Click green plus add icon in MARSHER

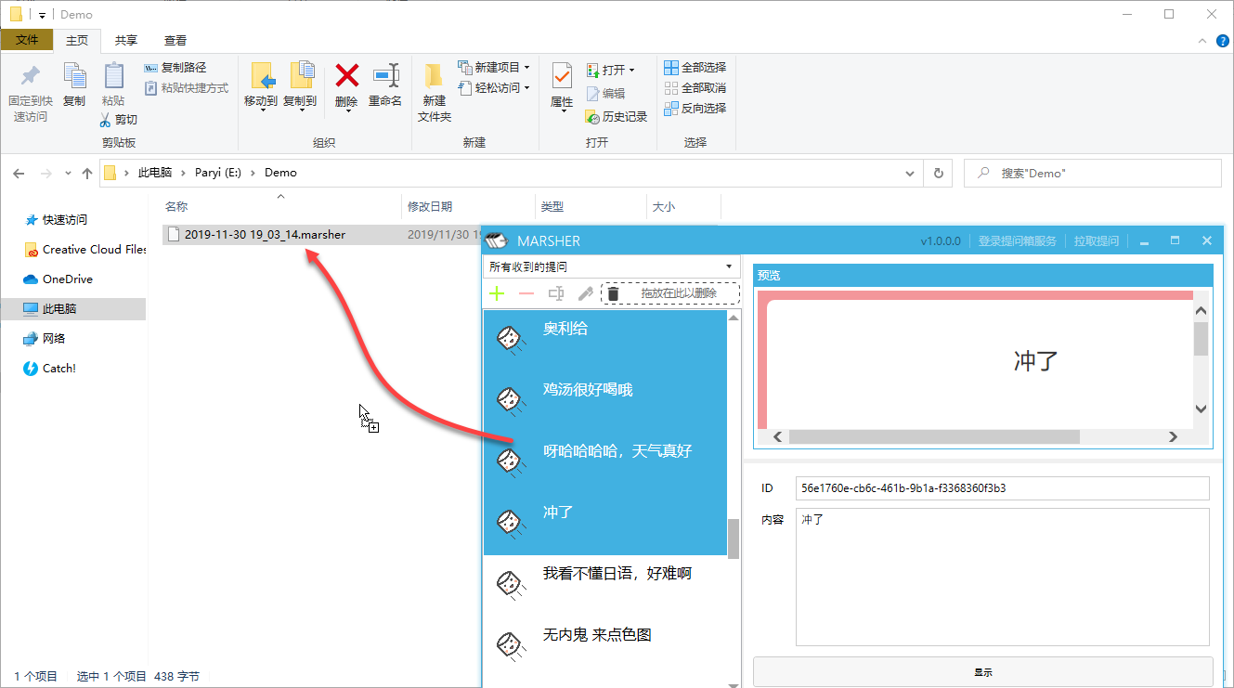[x=497, y=294]
